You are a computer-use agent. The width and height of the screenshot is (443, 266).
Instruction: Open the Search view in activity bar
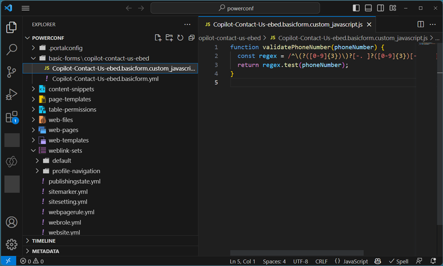(11, 50)
